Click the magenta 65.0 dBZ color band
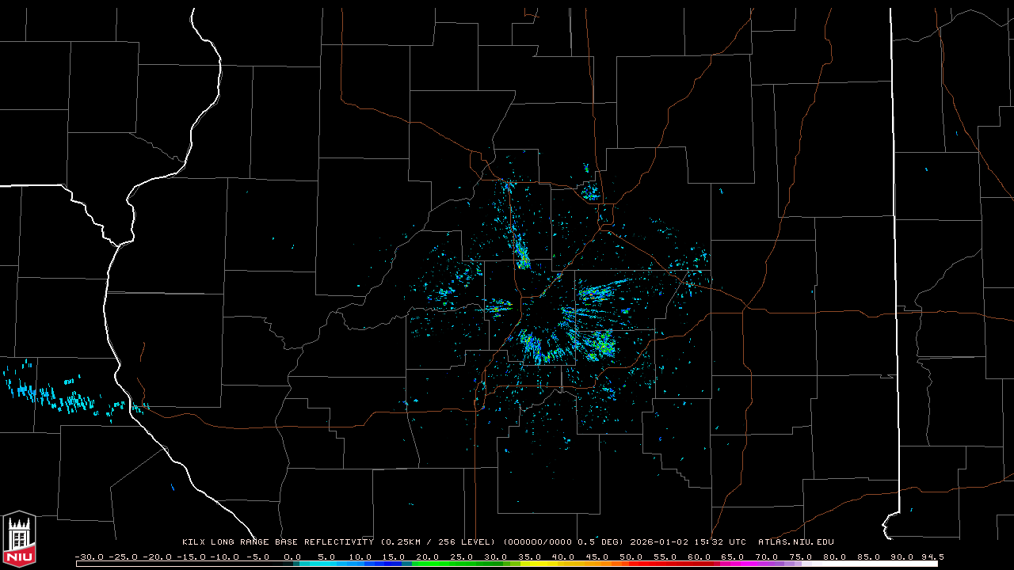The image size is (1014, 570). [733, 564]
